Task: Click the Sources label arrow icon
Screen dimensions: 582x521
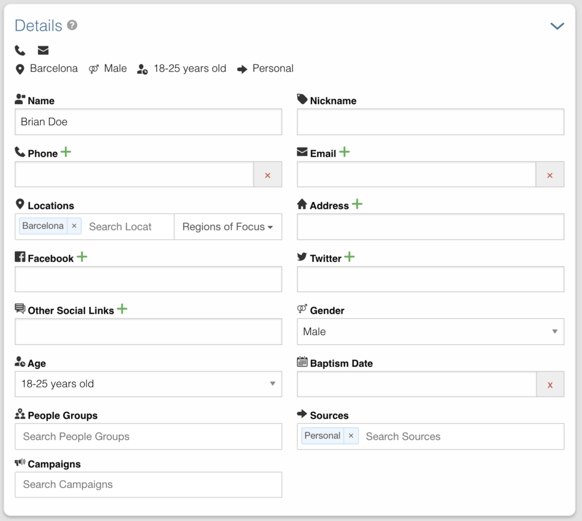Action: (x=302, y=414)
